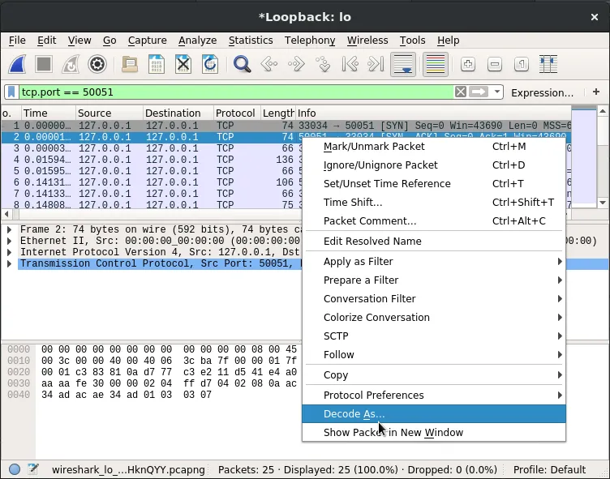The image size is (610, 479).
Task: Open the display filter history dropdown
Action: 497,92
